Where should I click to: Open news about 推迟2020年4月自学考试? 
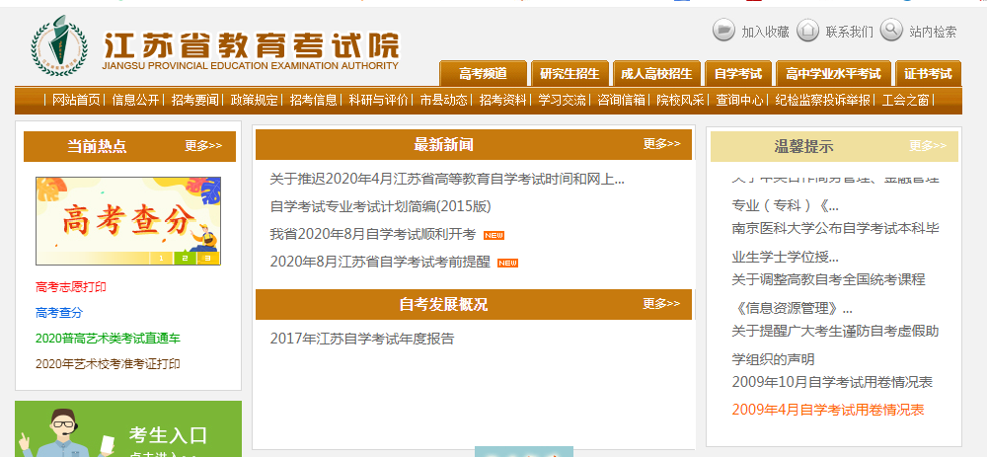point(447,180)
